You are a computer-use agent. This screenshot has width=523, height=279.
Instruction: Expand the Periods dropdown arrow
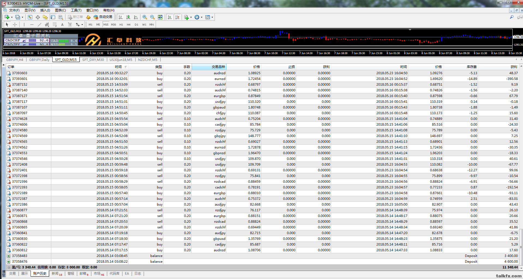click(x=202, y=17)
